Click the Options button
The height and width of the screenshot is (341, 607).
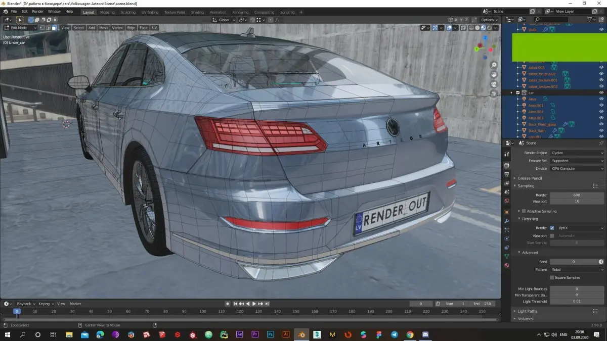(490, 20)
